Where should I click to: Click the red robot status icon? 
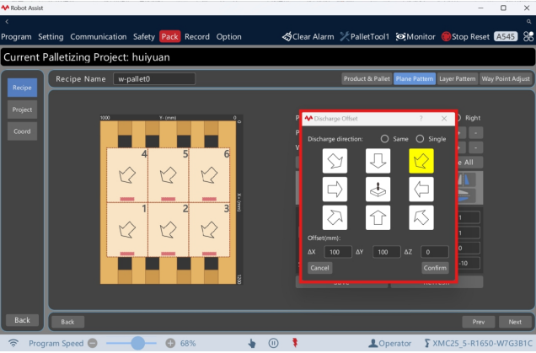pyautogui.click(x=295, y=343)
